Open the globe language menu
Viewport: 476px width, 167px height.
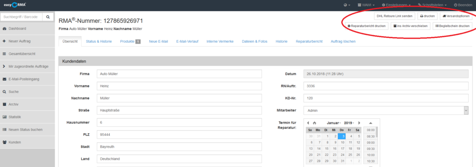pyautogui.click(x=347, y=5)
